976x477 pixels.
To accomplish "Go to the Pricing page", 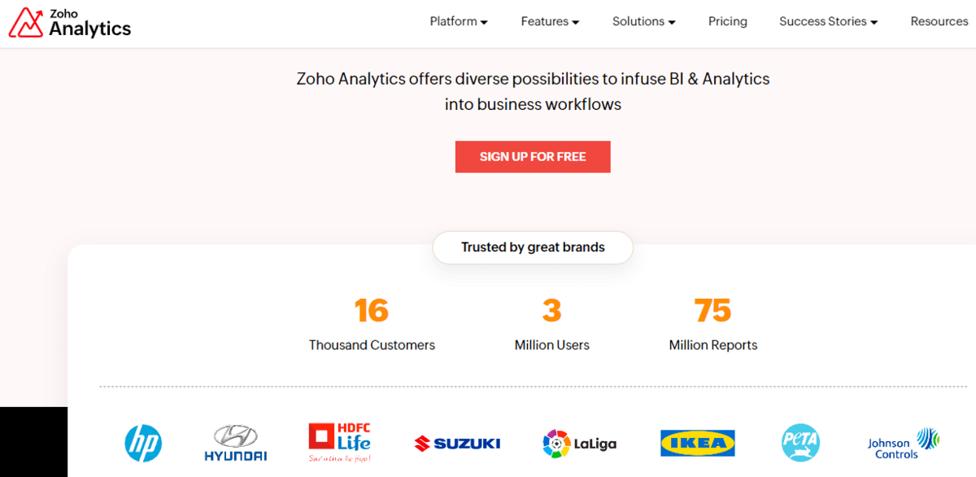I will point(728,22).
